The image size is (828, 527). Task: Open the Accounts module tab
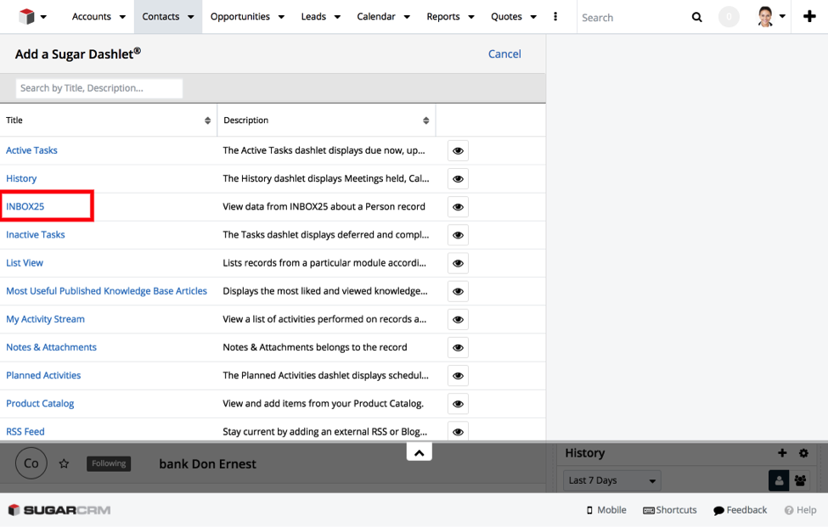(x=92, y=17)
